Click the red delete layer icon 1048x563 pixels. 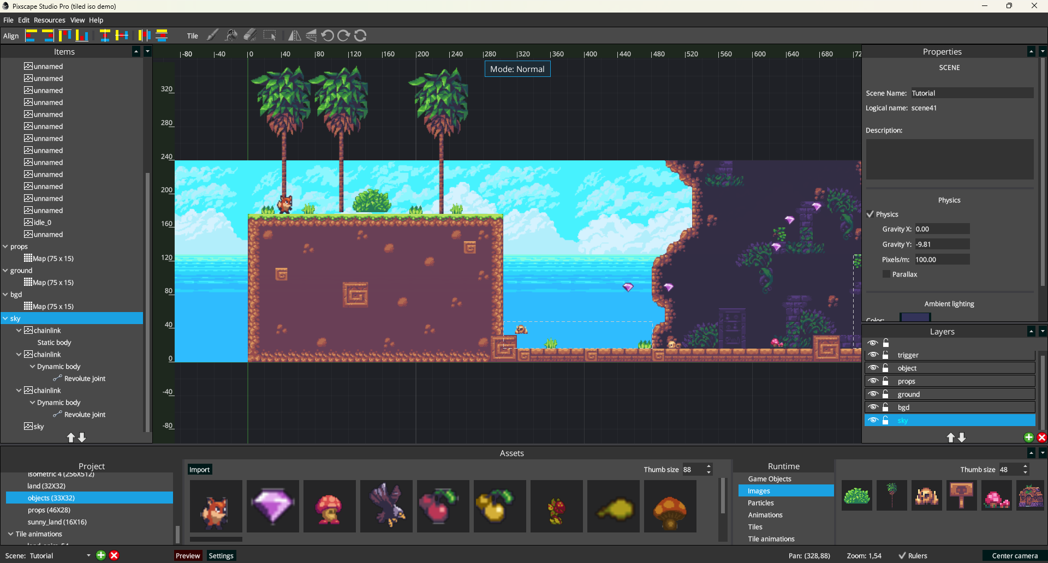(1042, 437)
